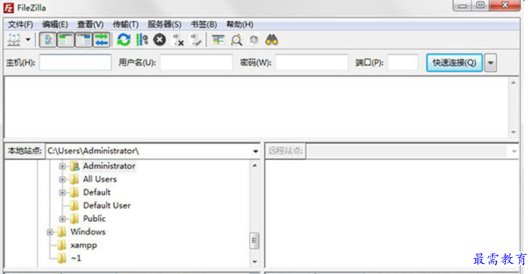Click local tree scrollbar down arrow
The height and width of the screenshot is (274, 531).
click(x=255, y=262)
